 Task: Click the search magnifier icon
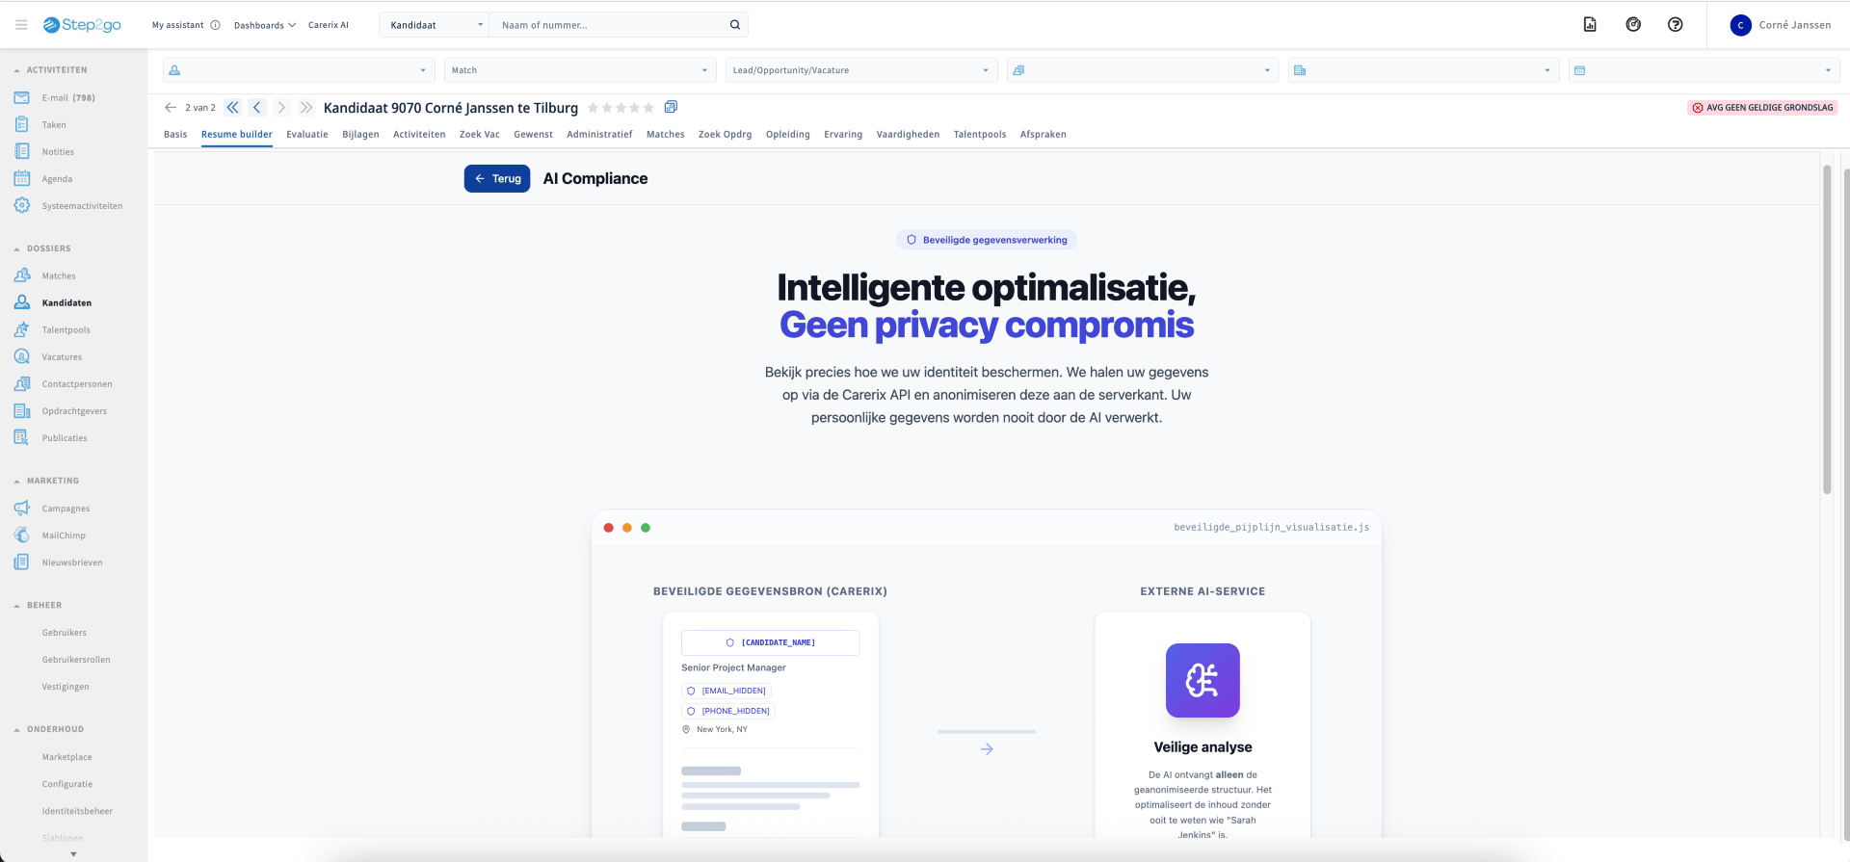[734, 25]
